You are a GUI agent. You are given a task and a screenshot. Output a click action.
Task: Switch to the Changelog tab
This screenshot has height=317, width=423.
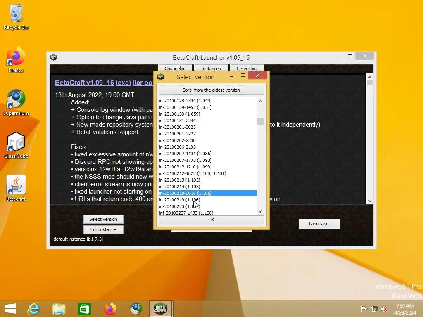175,68
